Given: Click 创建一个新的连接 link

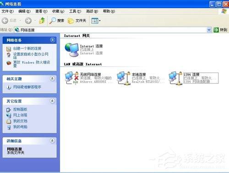Looking at the screenshot, I should click(27, 48).
